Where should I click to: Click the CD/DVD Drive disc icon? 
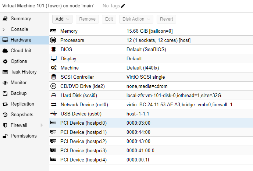pos(53,86)
